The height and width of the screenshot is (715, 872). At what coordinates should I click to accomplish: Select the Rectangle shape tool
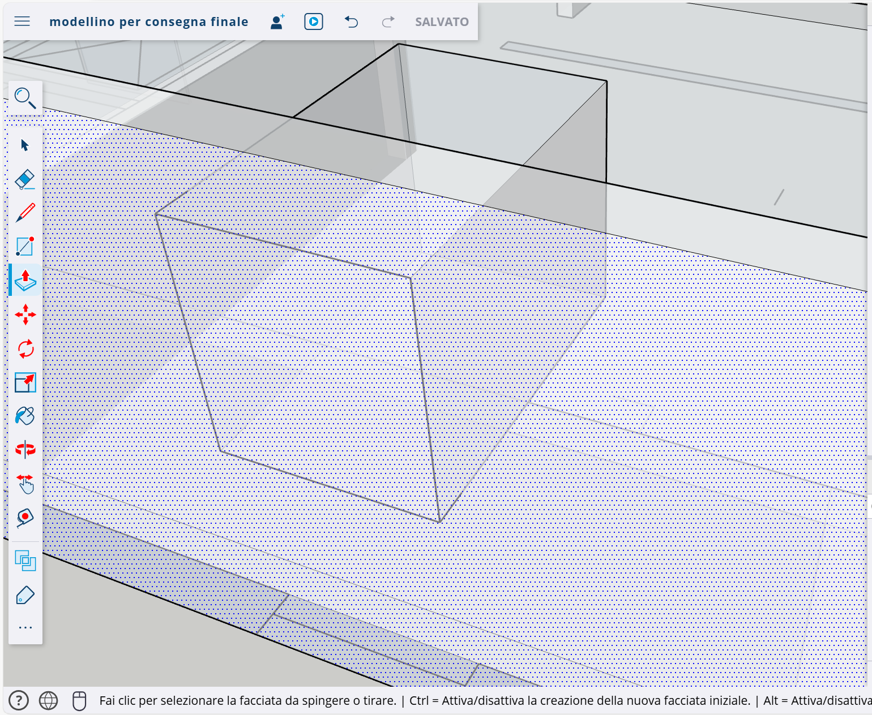[x=25, y=247]
